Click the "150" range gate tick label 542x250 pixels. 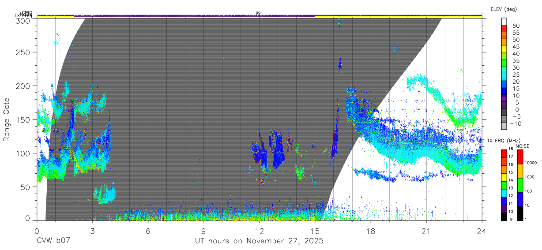point(23,119)
